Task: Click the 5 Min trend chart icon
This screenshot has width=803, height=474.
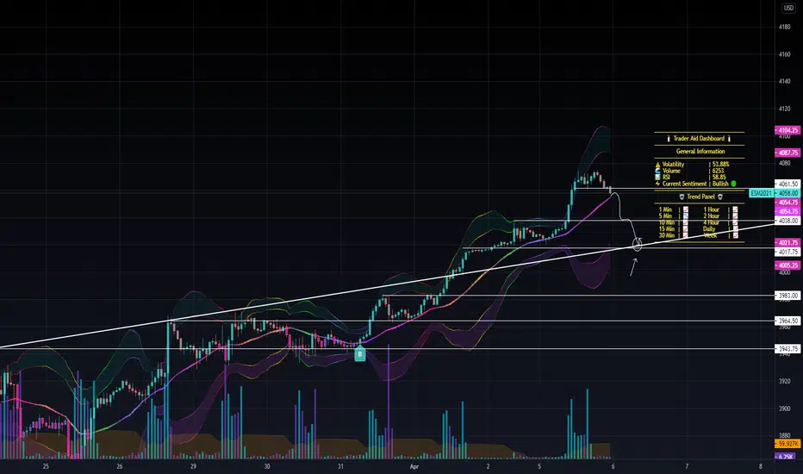Action: tap(686, 215)
